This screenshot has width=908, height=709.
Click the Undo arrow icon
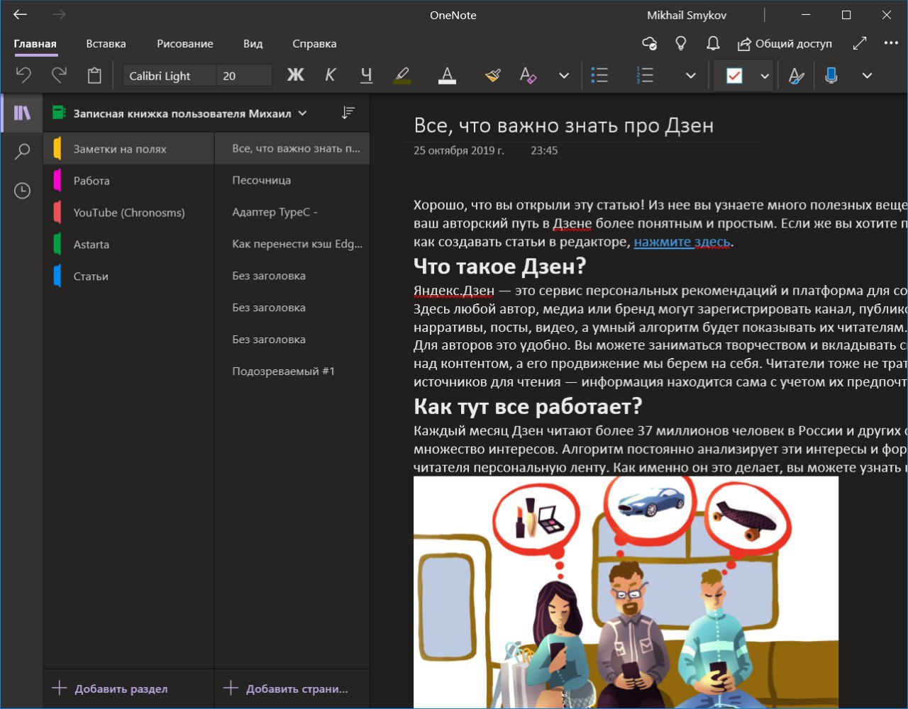pos(23,75)
